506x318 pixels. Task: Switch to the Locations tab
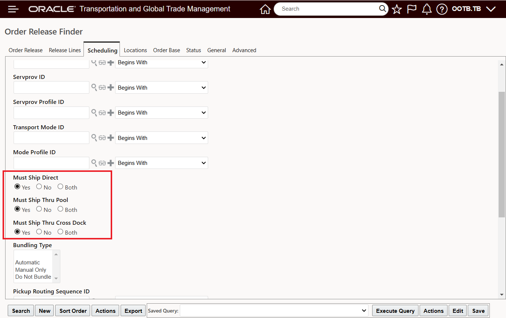[135, 50]
